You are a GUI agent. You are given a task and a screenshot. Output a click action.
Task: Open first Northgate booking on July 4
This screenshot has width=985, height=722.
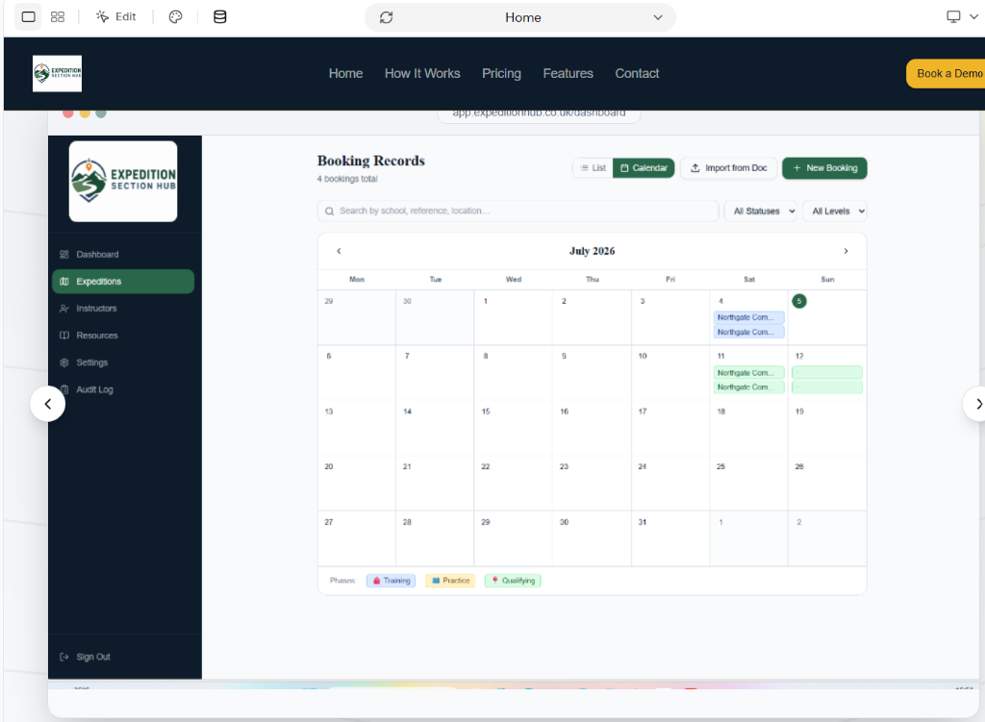[748, 317]
